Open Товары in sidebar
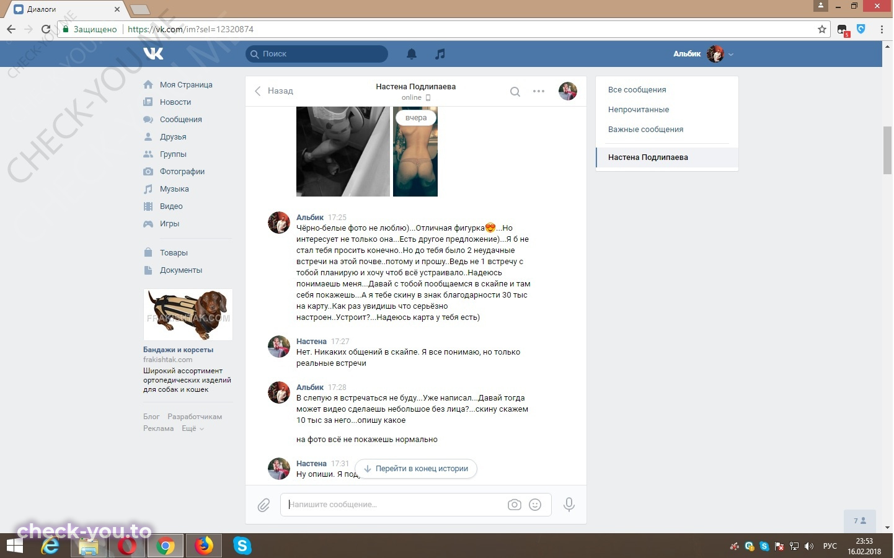The width and height of the screenshot is (894, 558). (174, 253)
